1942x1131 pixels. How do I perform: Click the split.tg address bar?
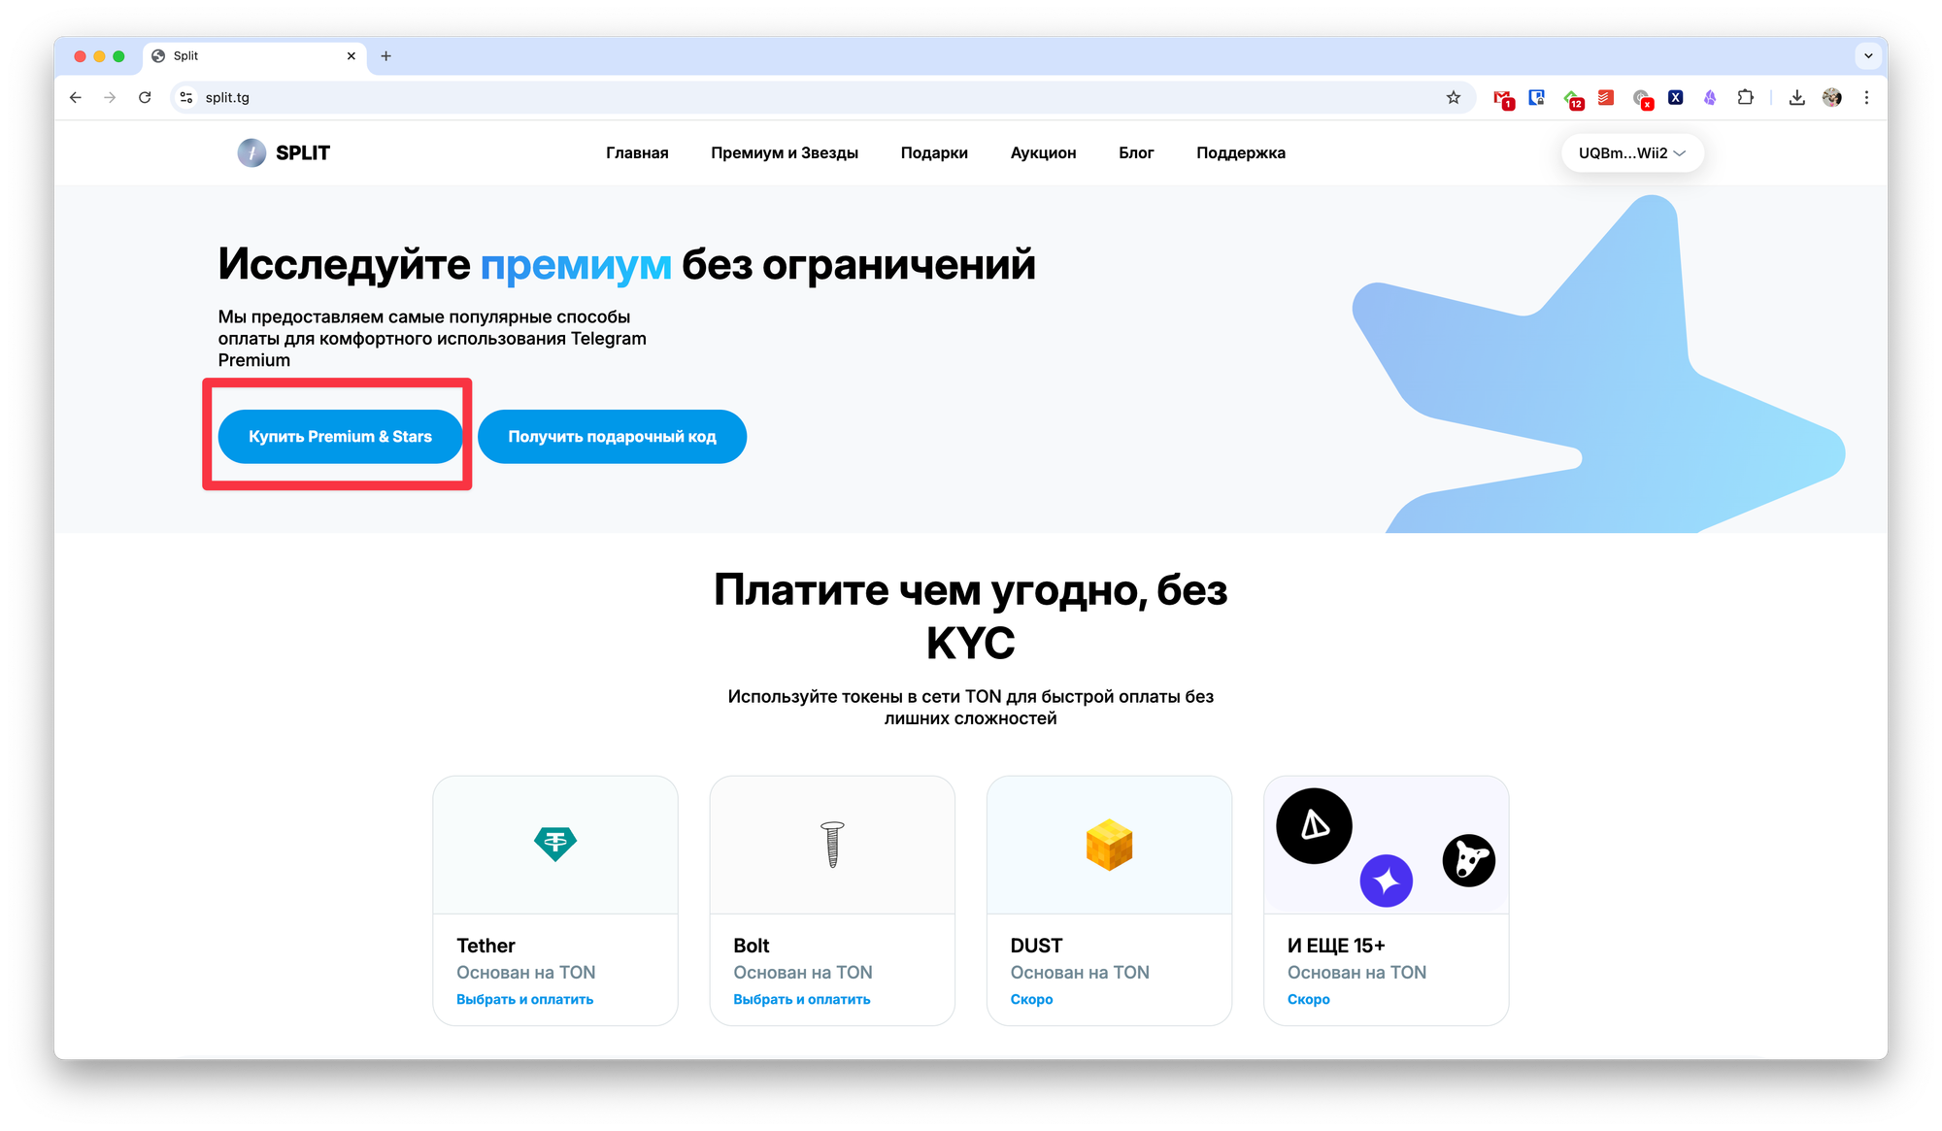coord(816,97)
